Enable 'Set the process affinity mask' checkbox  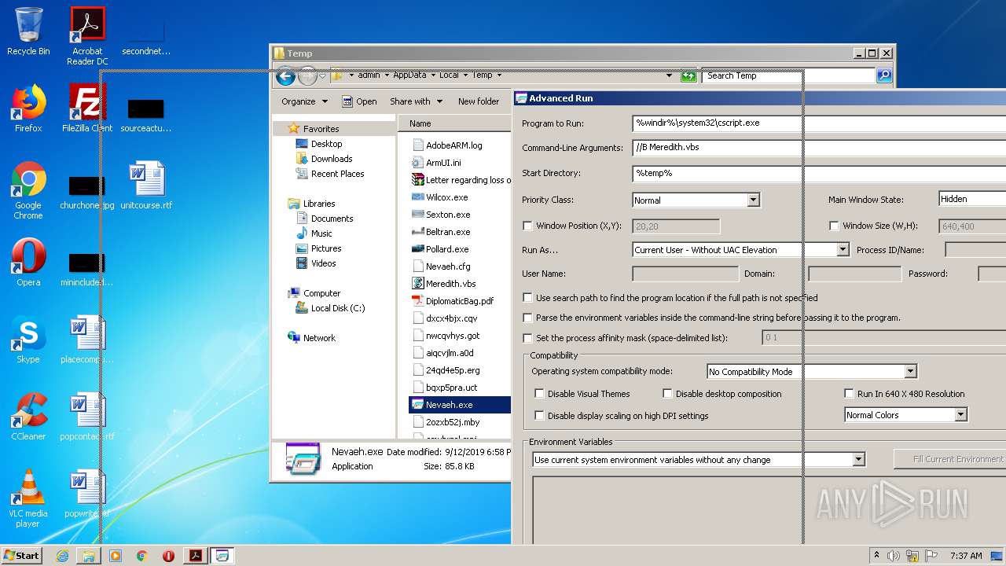tap(527, 338)
